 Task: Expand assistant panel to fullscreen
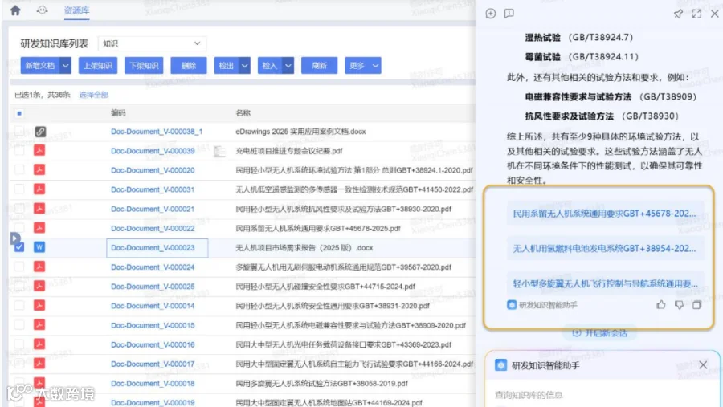pos(696,14)
